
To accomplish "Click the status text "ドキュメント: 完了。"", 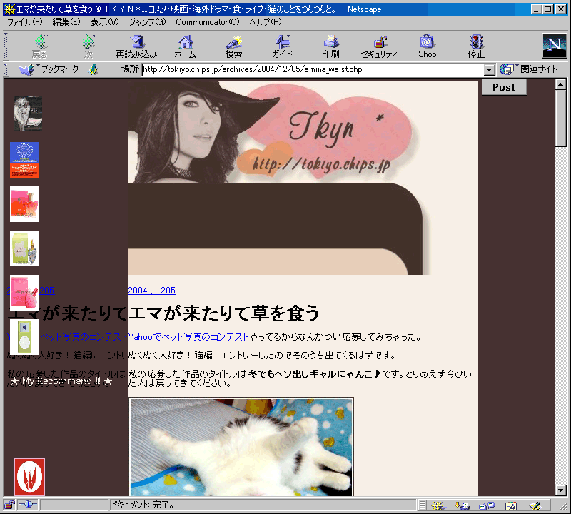I will (143, 505).
